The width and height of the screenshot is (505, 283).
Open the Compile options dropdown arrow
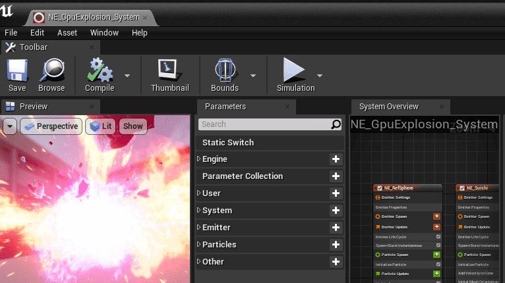pos(127,75)
